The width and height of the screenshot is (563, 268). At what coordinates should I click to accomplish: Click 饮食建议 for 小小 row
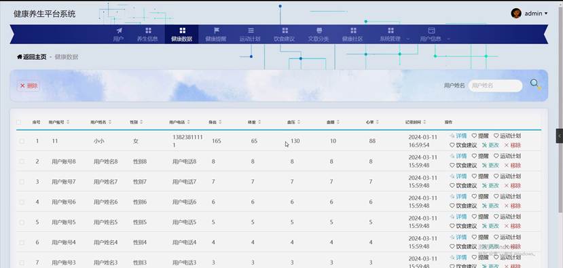click(x=463, y=145)
